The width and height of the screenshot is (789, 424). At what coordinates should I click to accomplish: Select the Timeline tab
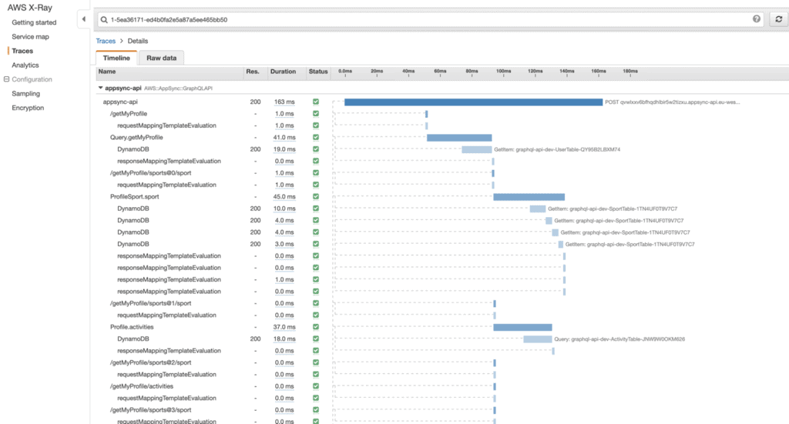click(116, 58)
